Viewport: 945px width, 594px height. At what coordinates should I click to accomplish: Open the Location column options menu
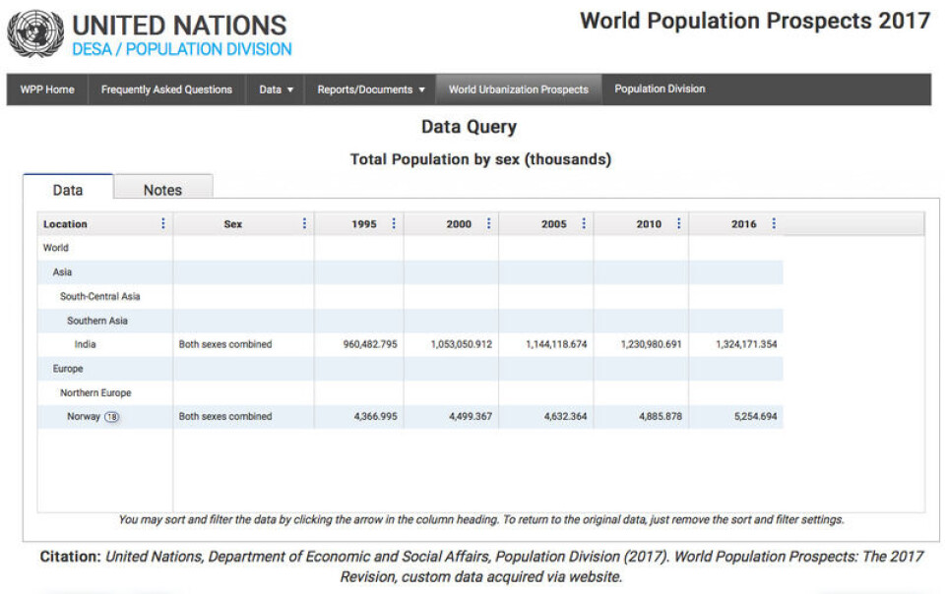[x=163, y=224]
